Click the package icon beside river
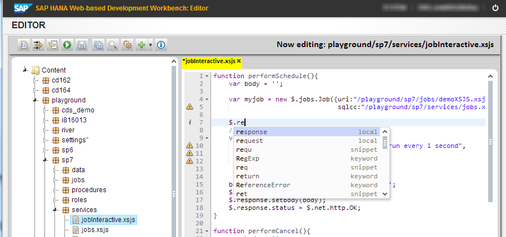This screenshot has height=237, width=506. (x=56, y=130)
